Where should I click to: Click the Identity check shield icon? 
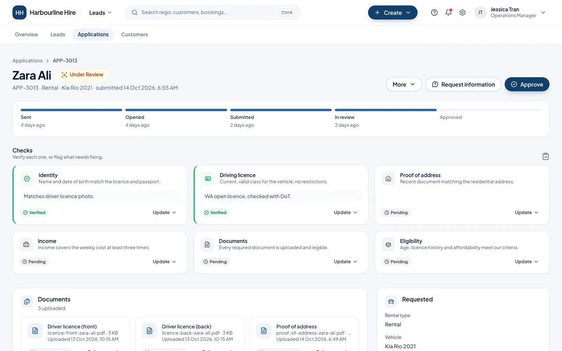tap(27, 179)
